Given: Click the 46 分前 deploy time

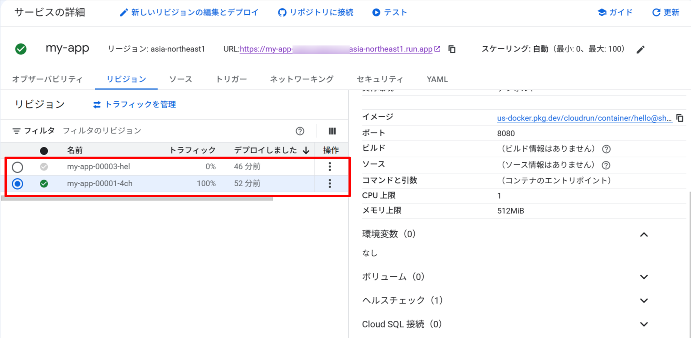Looking at the screenshot, I should click(x=247, y=166).
